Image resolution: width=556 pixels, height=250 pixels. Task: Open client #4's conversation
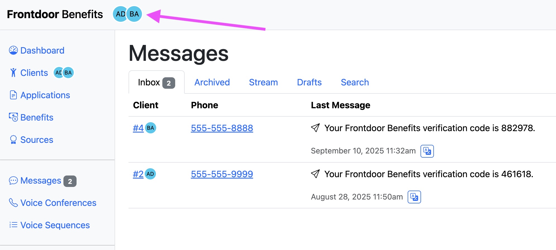pyautogui.click(x=138, y=128)
